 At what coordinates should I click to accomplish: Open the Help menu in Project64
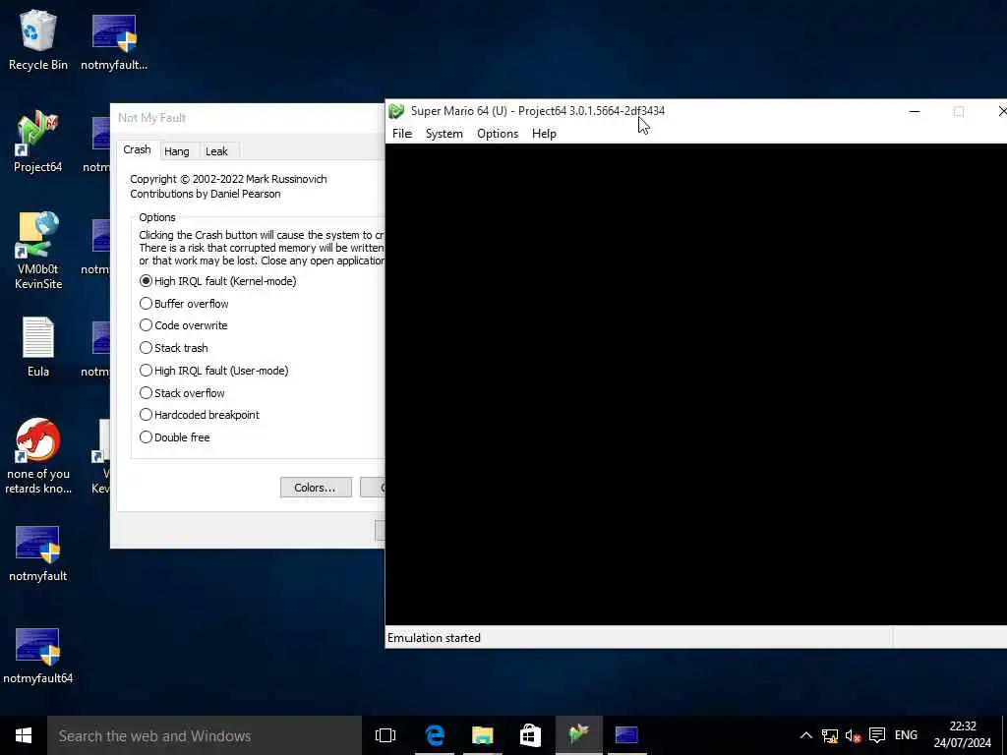(x=544, y=134)
